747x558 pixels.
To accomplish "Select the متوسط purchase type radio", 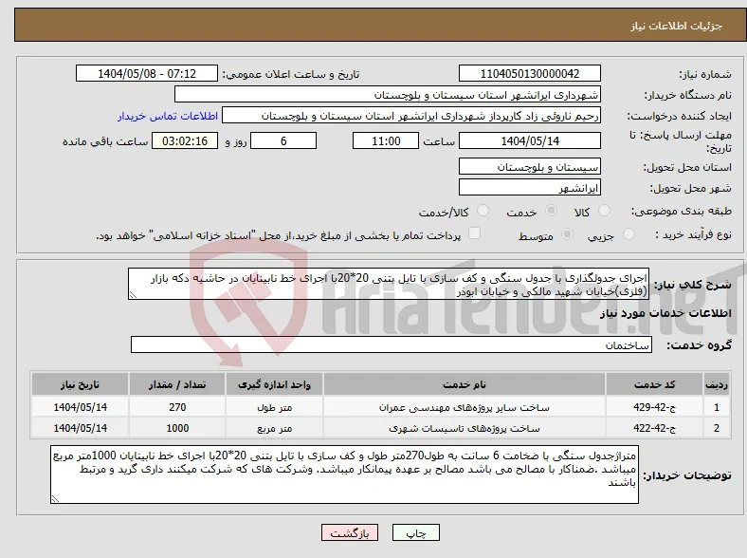I will pos(567,233).
